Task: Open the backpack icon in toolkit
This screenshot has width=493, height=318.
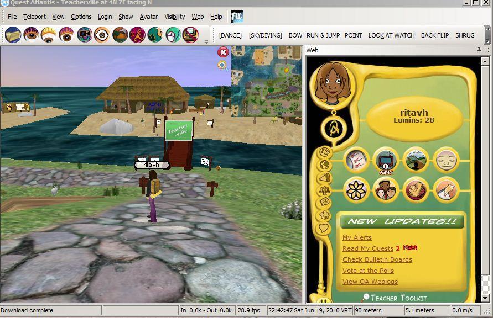Action: pos(416,190)
